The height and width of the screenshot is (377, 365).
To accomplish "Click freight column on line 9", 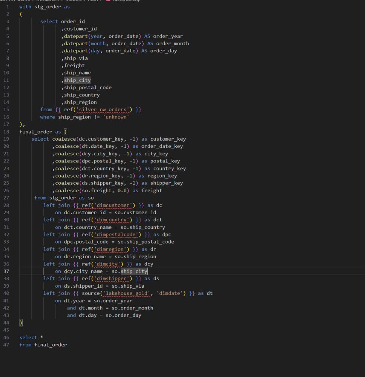I will [74, 65].
